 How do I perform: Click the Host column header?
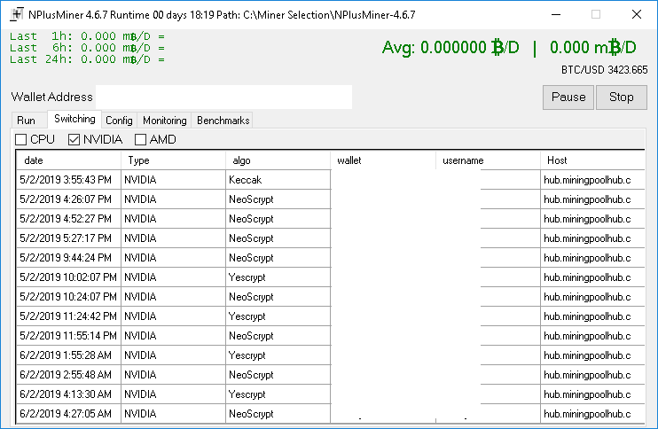[x=592, y=160]
